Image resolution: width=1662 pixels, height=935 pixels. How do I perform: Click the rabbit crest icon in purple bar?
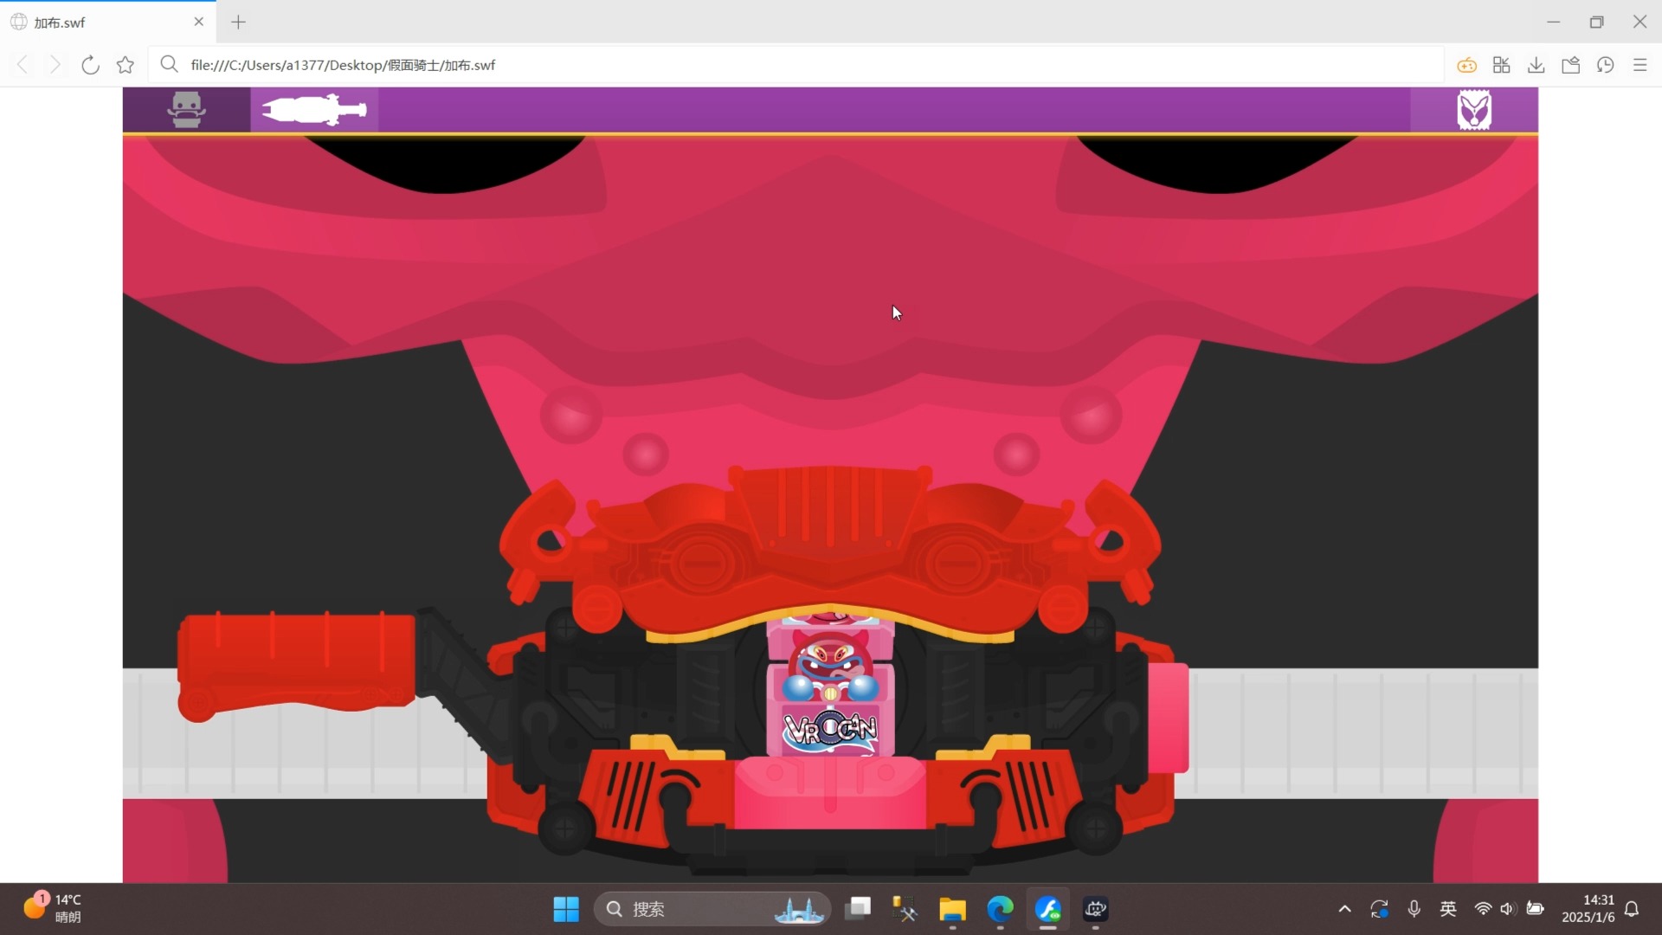point(1474,110)
